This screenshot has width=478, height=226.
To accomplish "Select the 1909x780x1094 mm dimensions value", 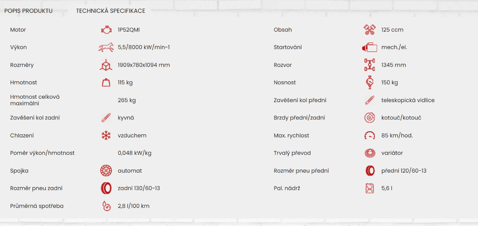I will [144, 65].
